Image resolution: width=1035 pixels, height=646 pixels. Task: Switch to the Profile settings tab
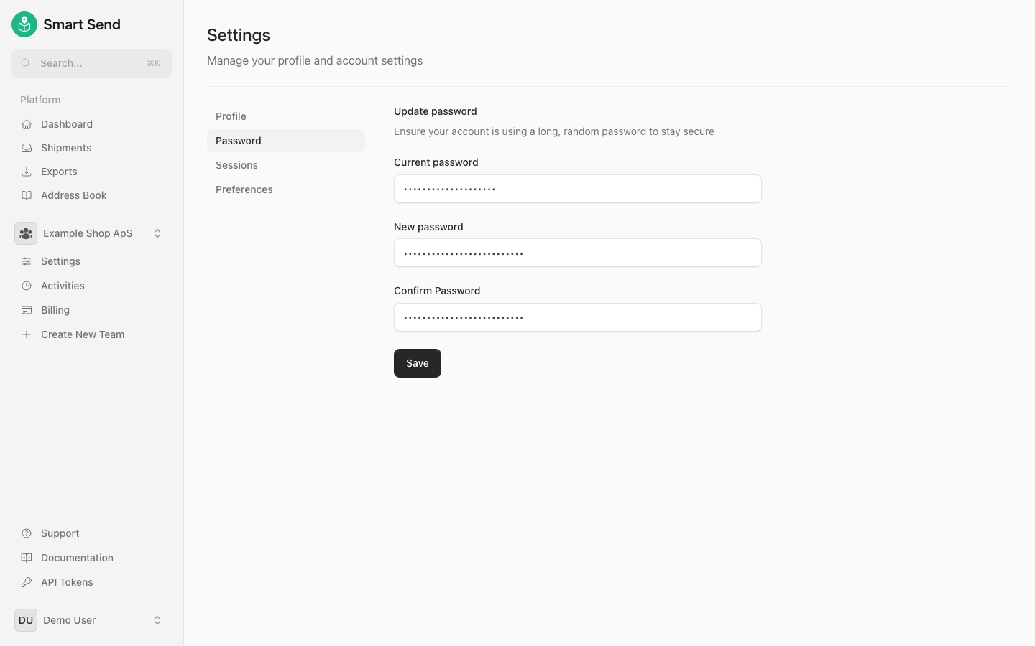(231, 116)
